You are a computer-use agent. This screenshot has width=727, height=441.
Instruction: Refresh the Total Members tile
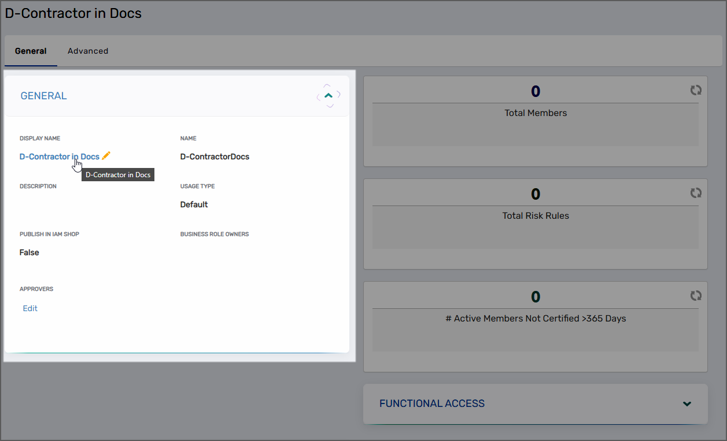tap(696, 90)
